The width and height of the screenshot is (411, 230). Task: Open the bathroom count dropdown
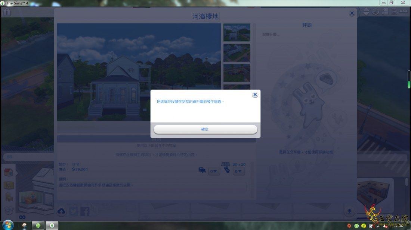point(238,171)
